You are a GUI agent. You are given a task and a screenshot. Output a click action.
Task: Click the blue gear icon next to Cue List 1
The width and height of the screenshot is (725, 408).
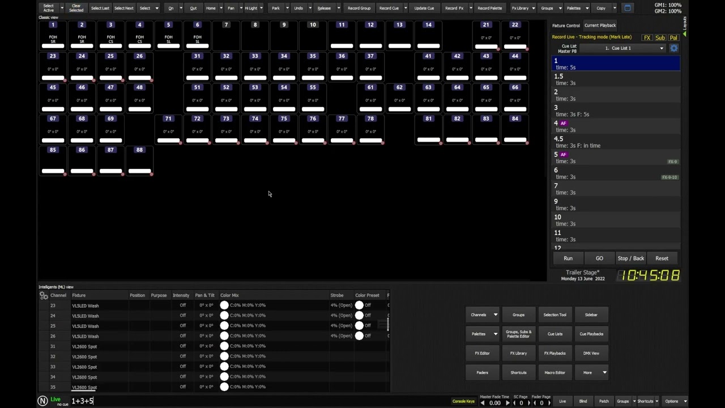click(674, 48)
